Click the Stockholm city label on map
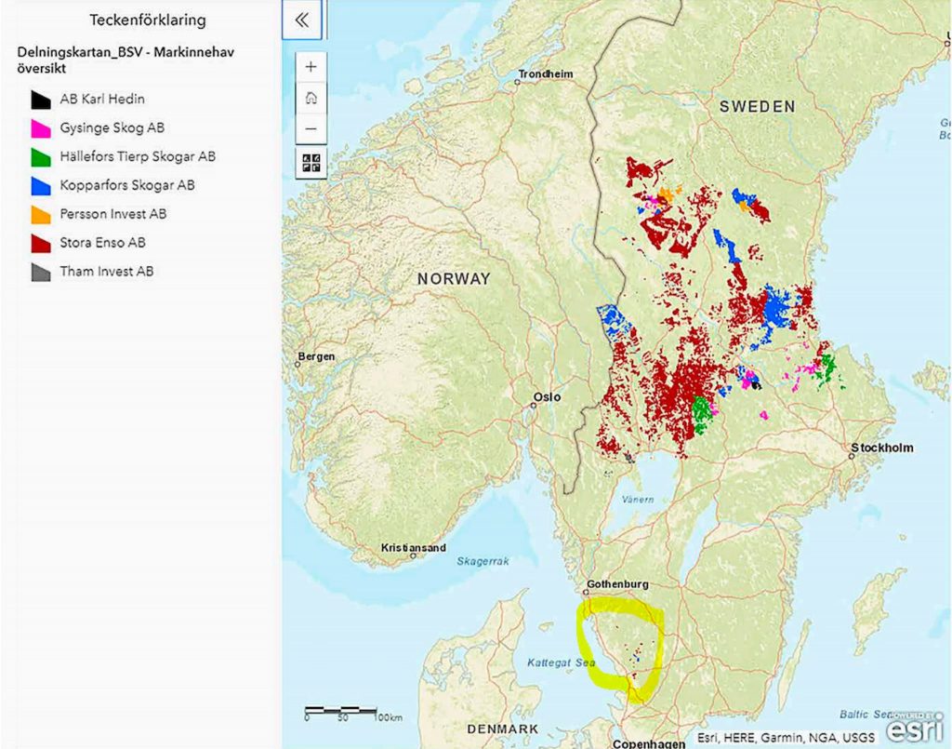The height and width of the screenshot is (749, 952). (x=881, y=448)
